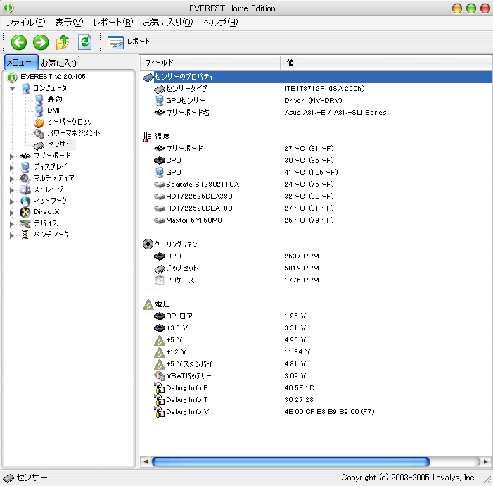Select EVEREST v2.20.405 root tree node
Image resolution: width=493 pixels, height=486 pixels.
(53, 77)
